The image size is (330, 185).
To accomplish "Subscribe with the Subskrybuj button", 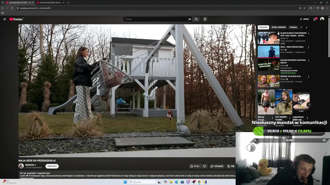I will pyautogui.click(x=52, y=166).
